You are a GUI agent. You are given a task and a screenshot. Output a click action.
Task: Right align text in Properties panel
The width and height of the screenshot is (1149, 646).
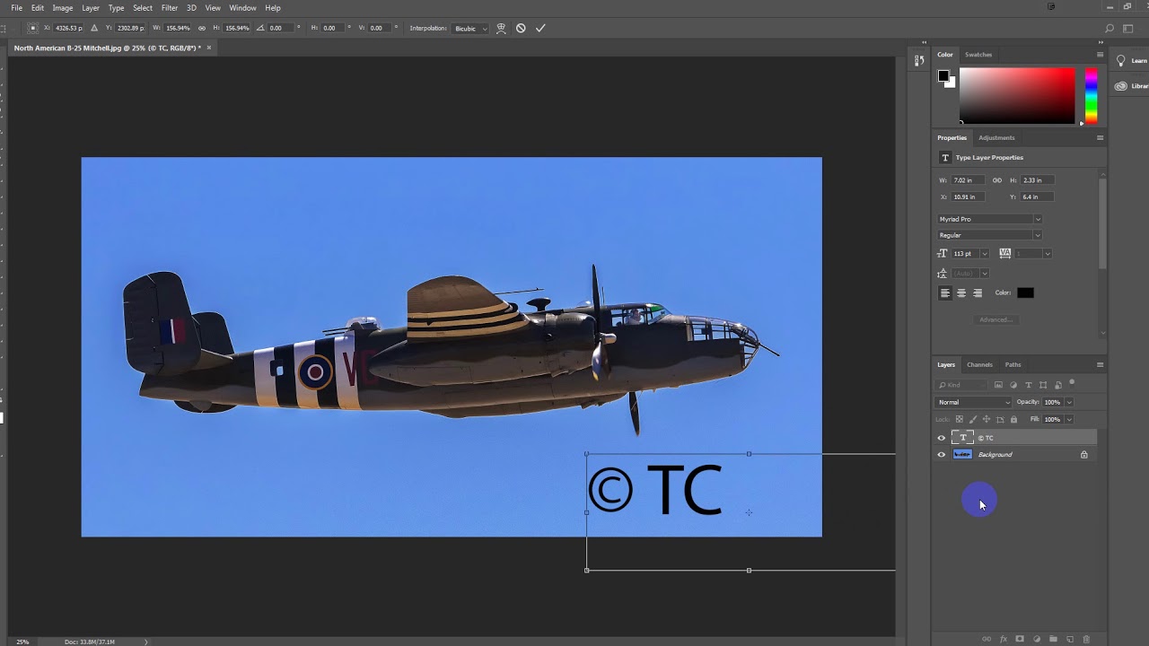(x=978, y=292)
